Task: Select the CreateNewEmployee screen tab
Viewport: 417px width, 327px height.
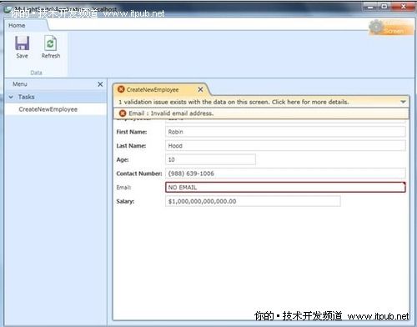Action: pos(153,89)
